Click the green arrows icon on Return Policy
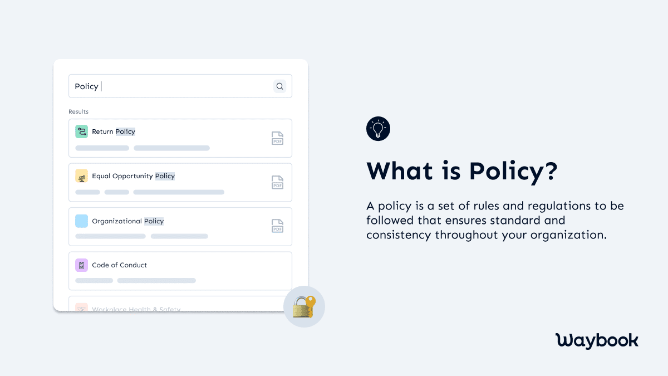 tap(82, 131)
